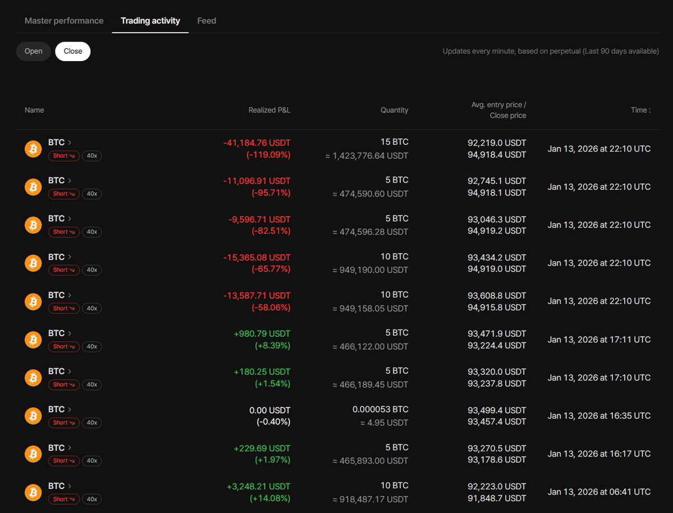The image size is (673, 513).
Task: Click Short badge in -13,587.71 USDT row
Action: pyautogui.click(x=64, y=308)
